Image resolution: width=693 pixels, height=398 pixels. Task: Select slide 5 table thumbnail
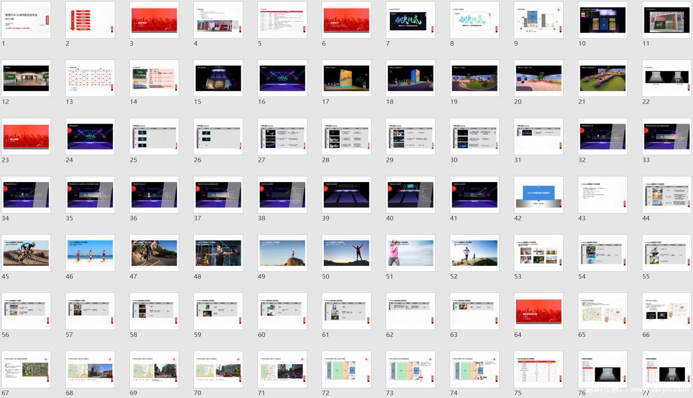click(282, 20)
